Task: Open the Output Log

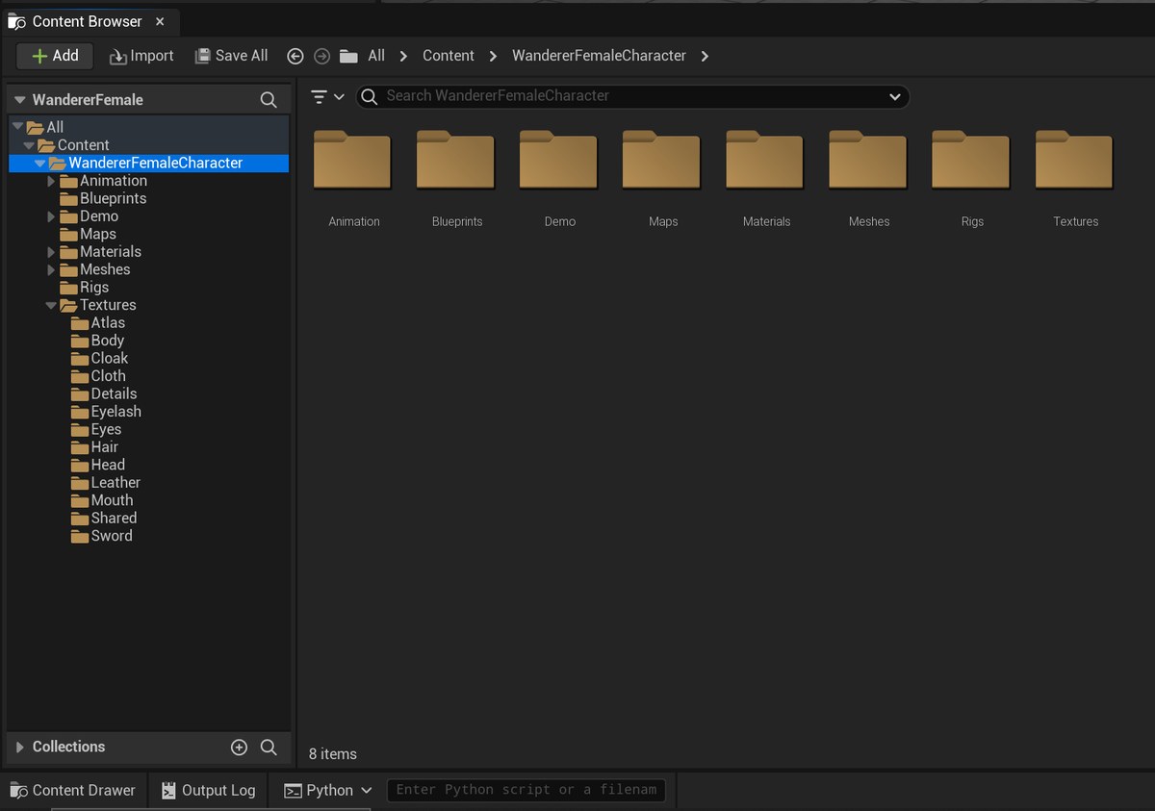Action: click(x=207, y=790)
